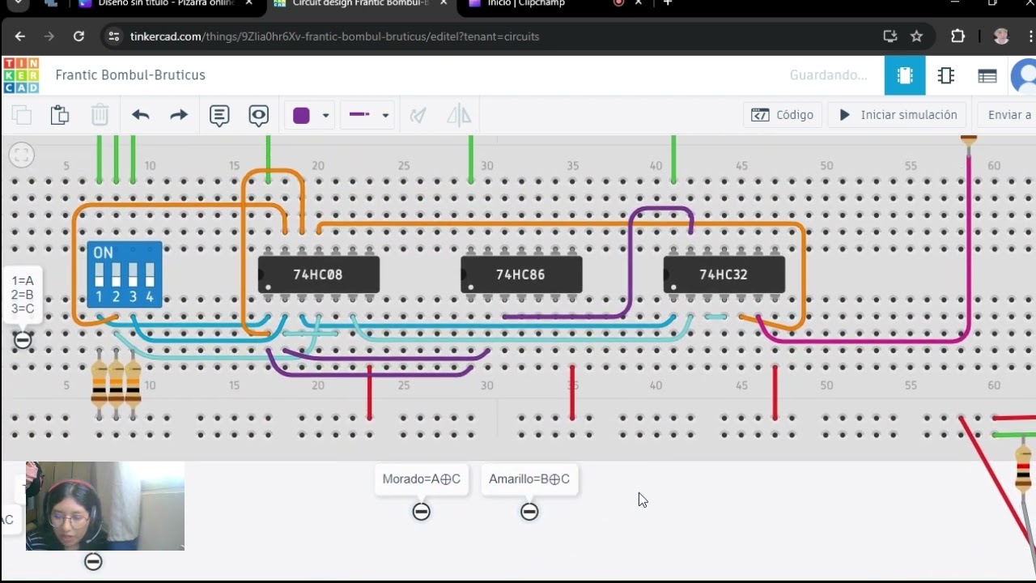Image resolution: width=1036 pixels, height=583 pixels.
Task: Undo the last action with the back arrow
Action: click(141, 115)
